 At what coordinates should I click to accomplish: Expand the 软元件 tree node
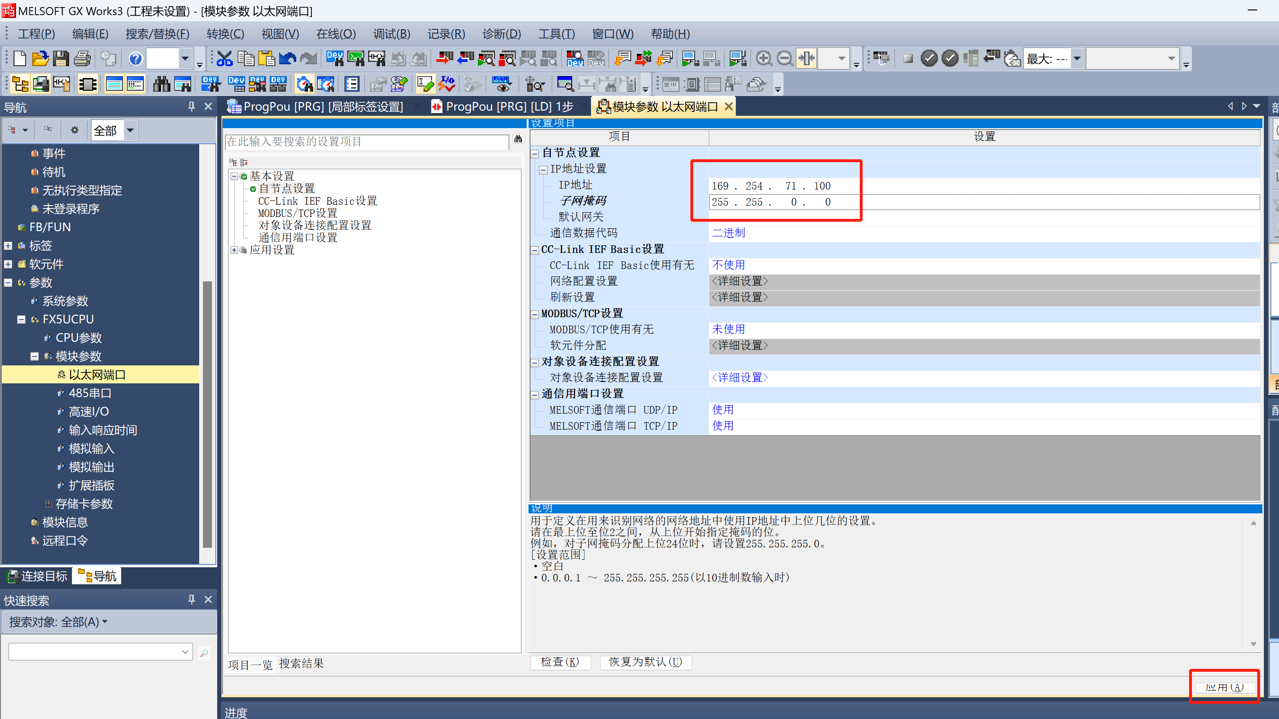(8, 264)
